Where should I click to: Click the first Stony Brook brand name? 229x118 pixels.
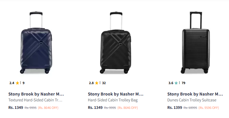point(36,94)
